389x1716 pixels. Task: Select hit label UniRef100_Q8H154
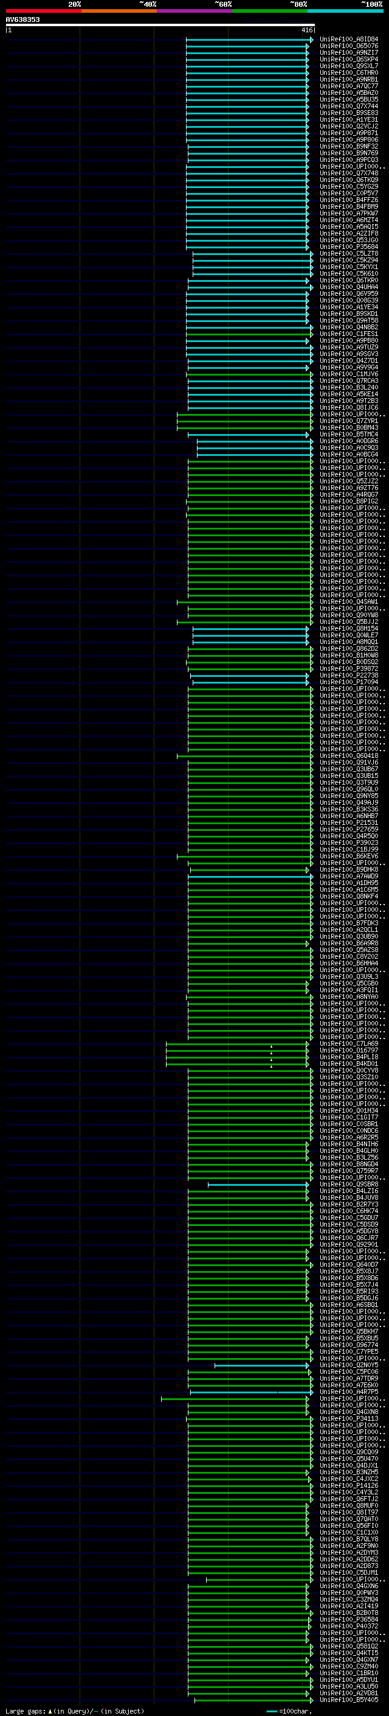tap(349, 629)
